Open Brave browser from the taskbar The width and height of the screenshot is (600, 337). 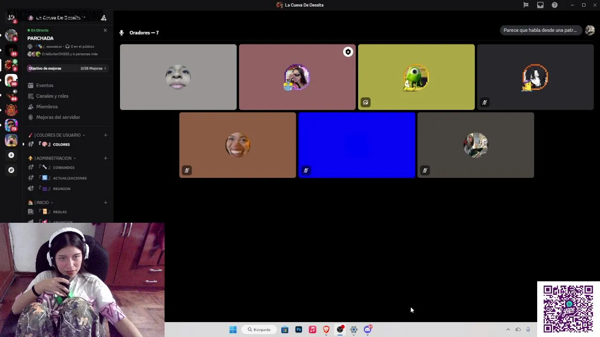coord(326,330)
